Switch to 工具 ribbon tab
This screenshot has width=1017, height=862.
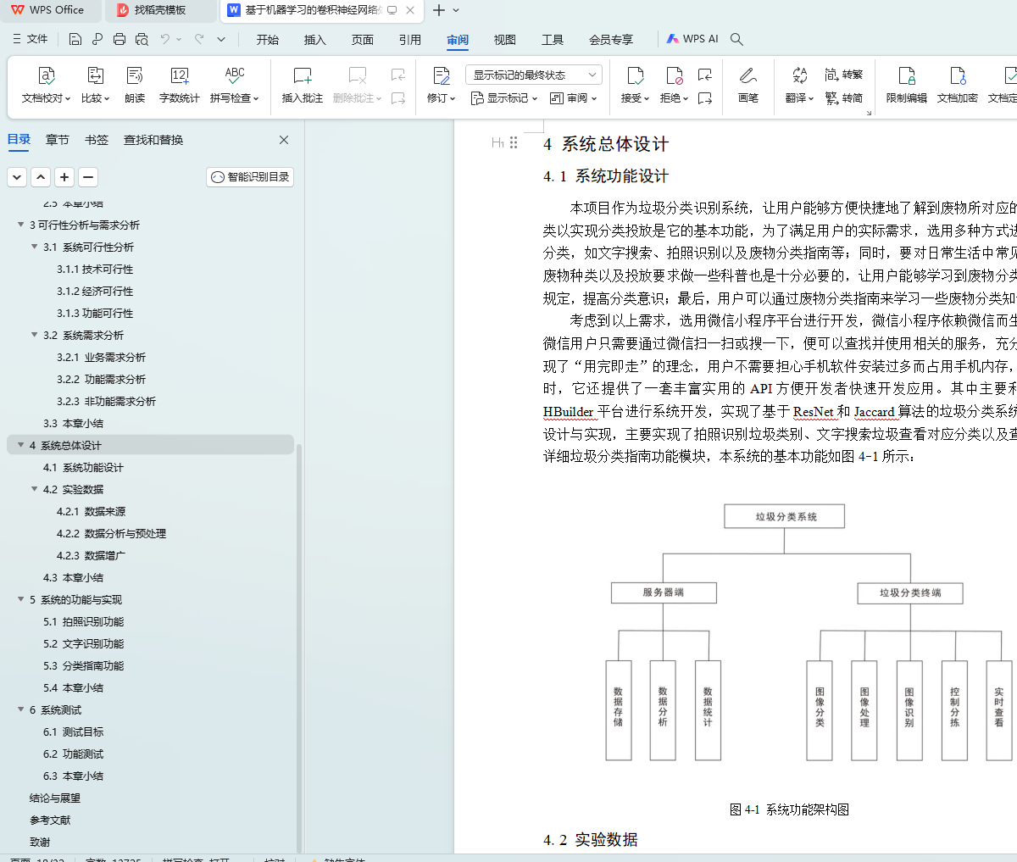tap(553, 40)
